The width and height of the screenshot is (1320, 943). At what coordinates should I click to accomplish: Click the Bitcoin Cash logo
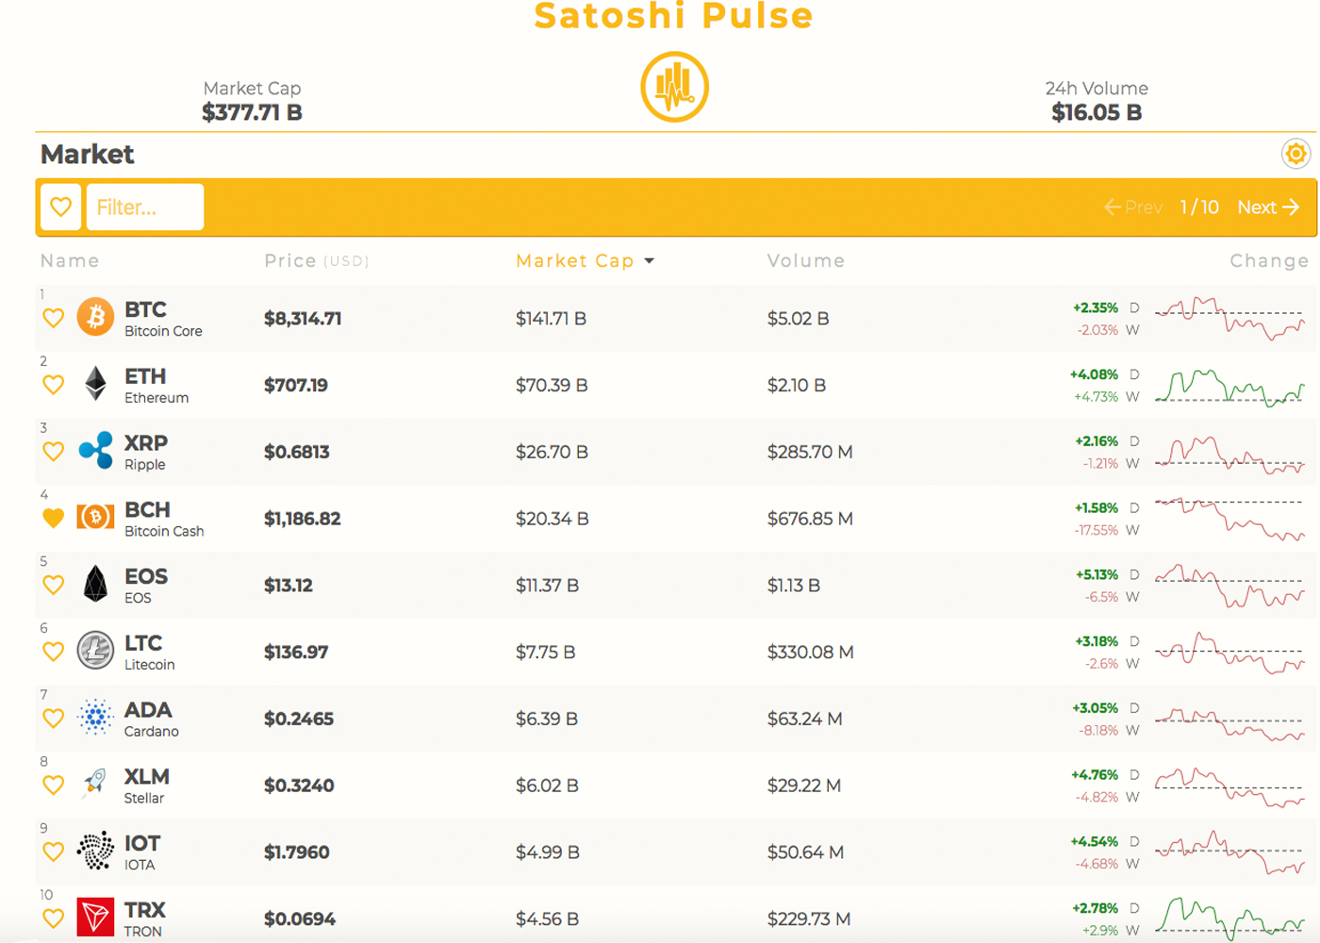95,516
